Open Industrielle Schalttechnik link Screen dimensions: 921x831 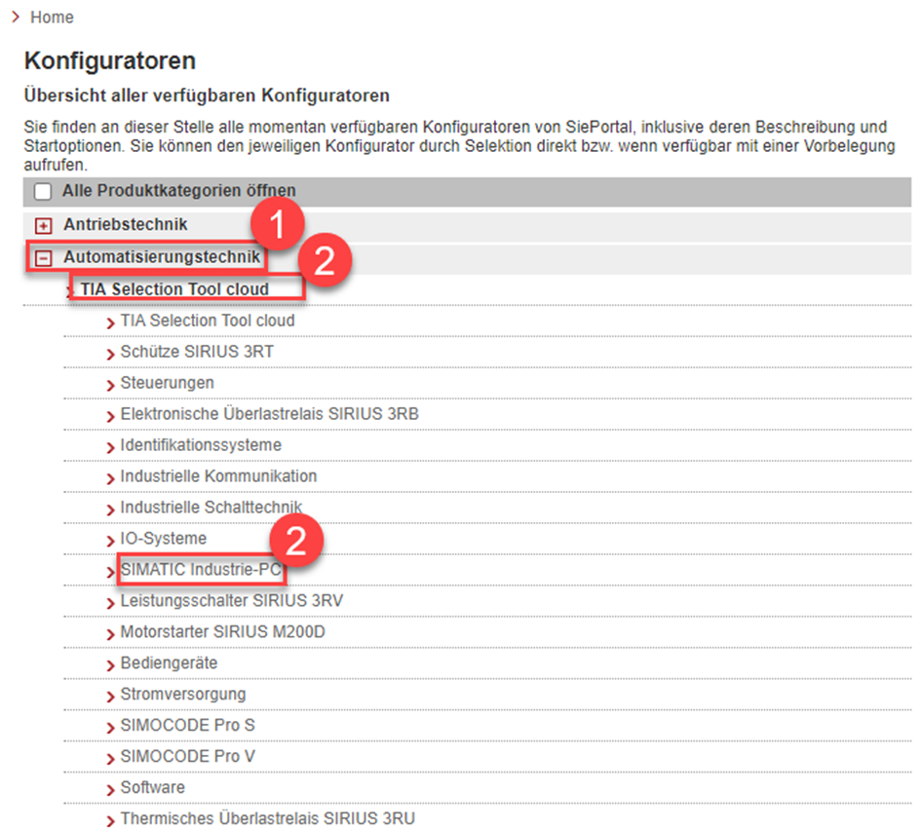211,508
